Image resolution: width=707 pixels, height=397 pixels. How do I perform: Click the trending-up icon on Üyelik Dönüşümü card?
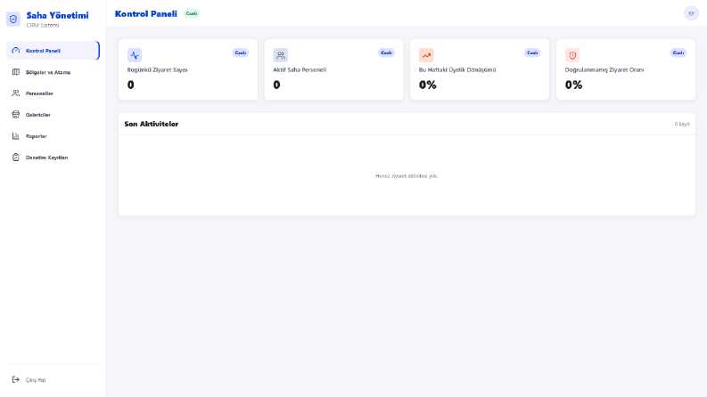[426, 55]
